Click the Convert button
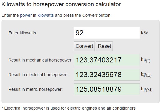The width and height of the screenshot is (160, 112). coord(84,46)
